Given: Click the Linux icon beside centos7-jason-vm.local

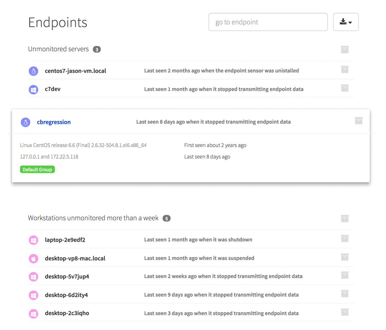Looking at the screenshot, I should (34, 71).
